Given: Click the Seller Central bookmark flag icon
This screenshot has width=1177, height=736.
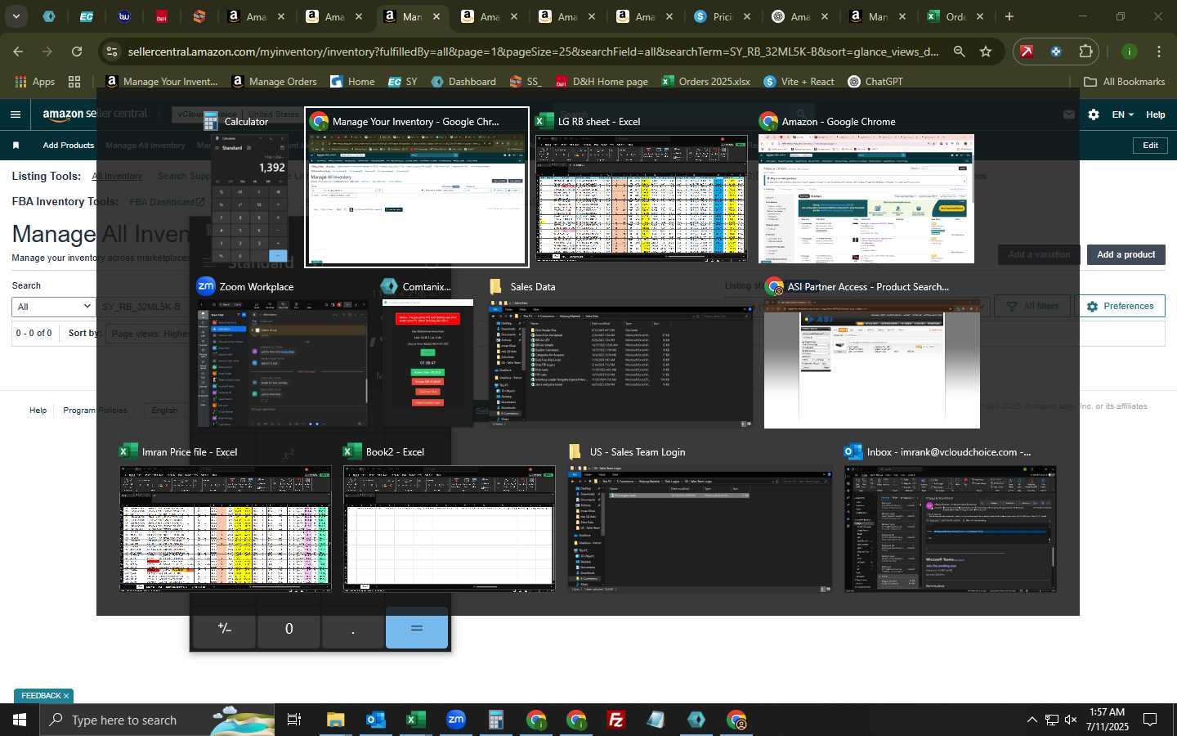Looking at the screenshot, I should (x=16, y=146).
